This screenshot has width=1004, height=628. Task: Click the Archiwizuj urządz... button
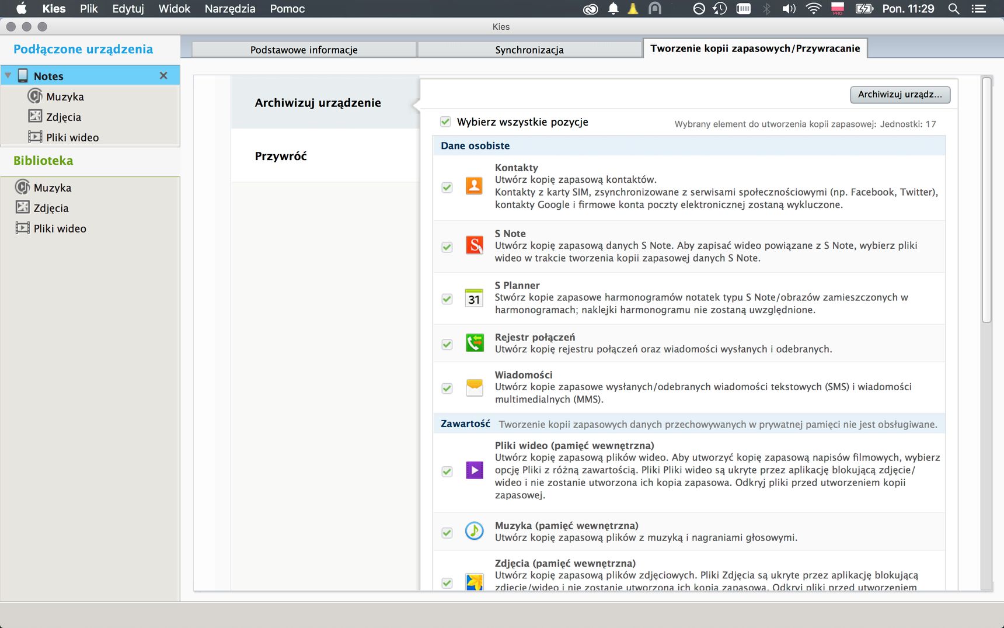click(x=900, y=94)
